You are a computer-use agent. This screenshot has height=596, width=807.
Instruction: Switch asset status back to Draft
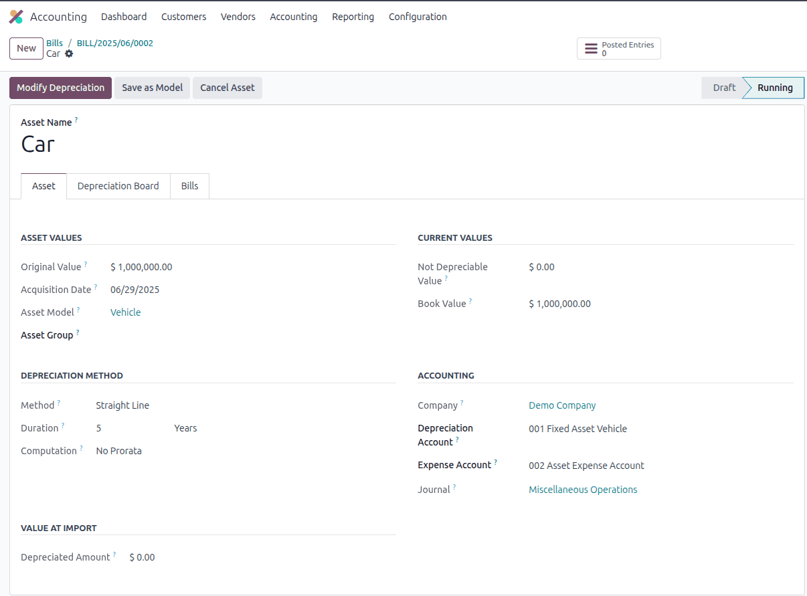tap(723, 88)
